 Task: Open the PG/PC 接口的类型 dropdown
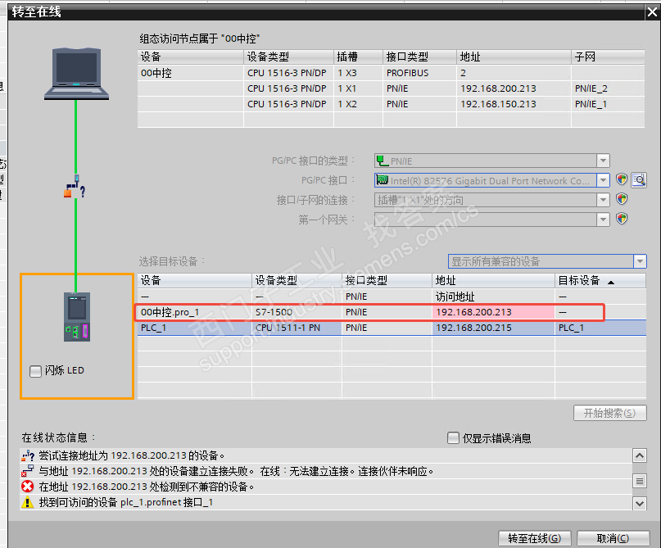tap(603, 161)
